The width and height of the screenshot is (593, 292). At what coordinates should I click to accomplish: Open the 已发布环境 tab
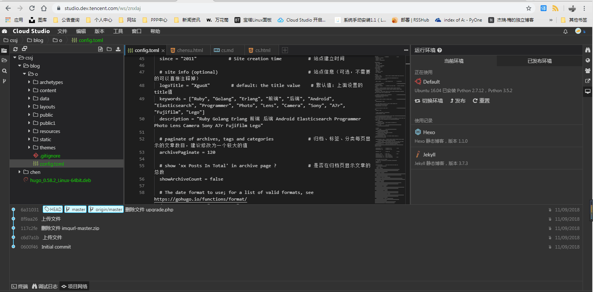click(x=539, y=61)
